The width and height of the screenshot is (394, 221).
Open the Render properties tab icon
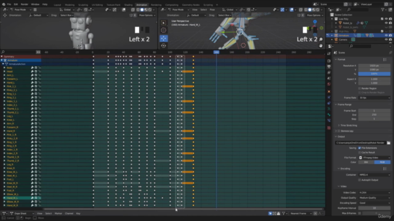[x=329, y=61]
